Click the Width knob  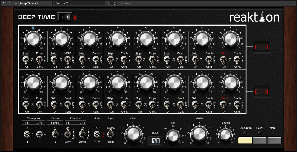[x=200, y=134]
